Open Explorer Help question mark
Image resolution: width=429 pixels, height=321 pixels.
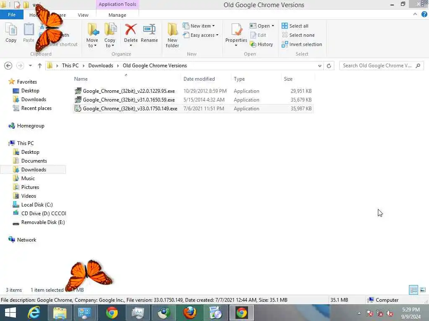pos(424,15)
